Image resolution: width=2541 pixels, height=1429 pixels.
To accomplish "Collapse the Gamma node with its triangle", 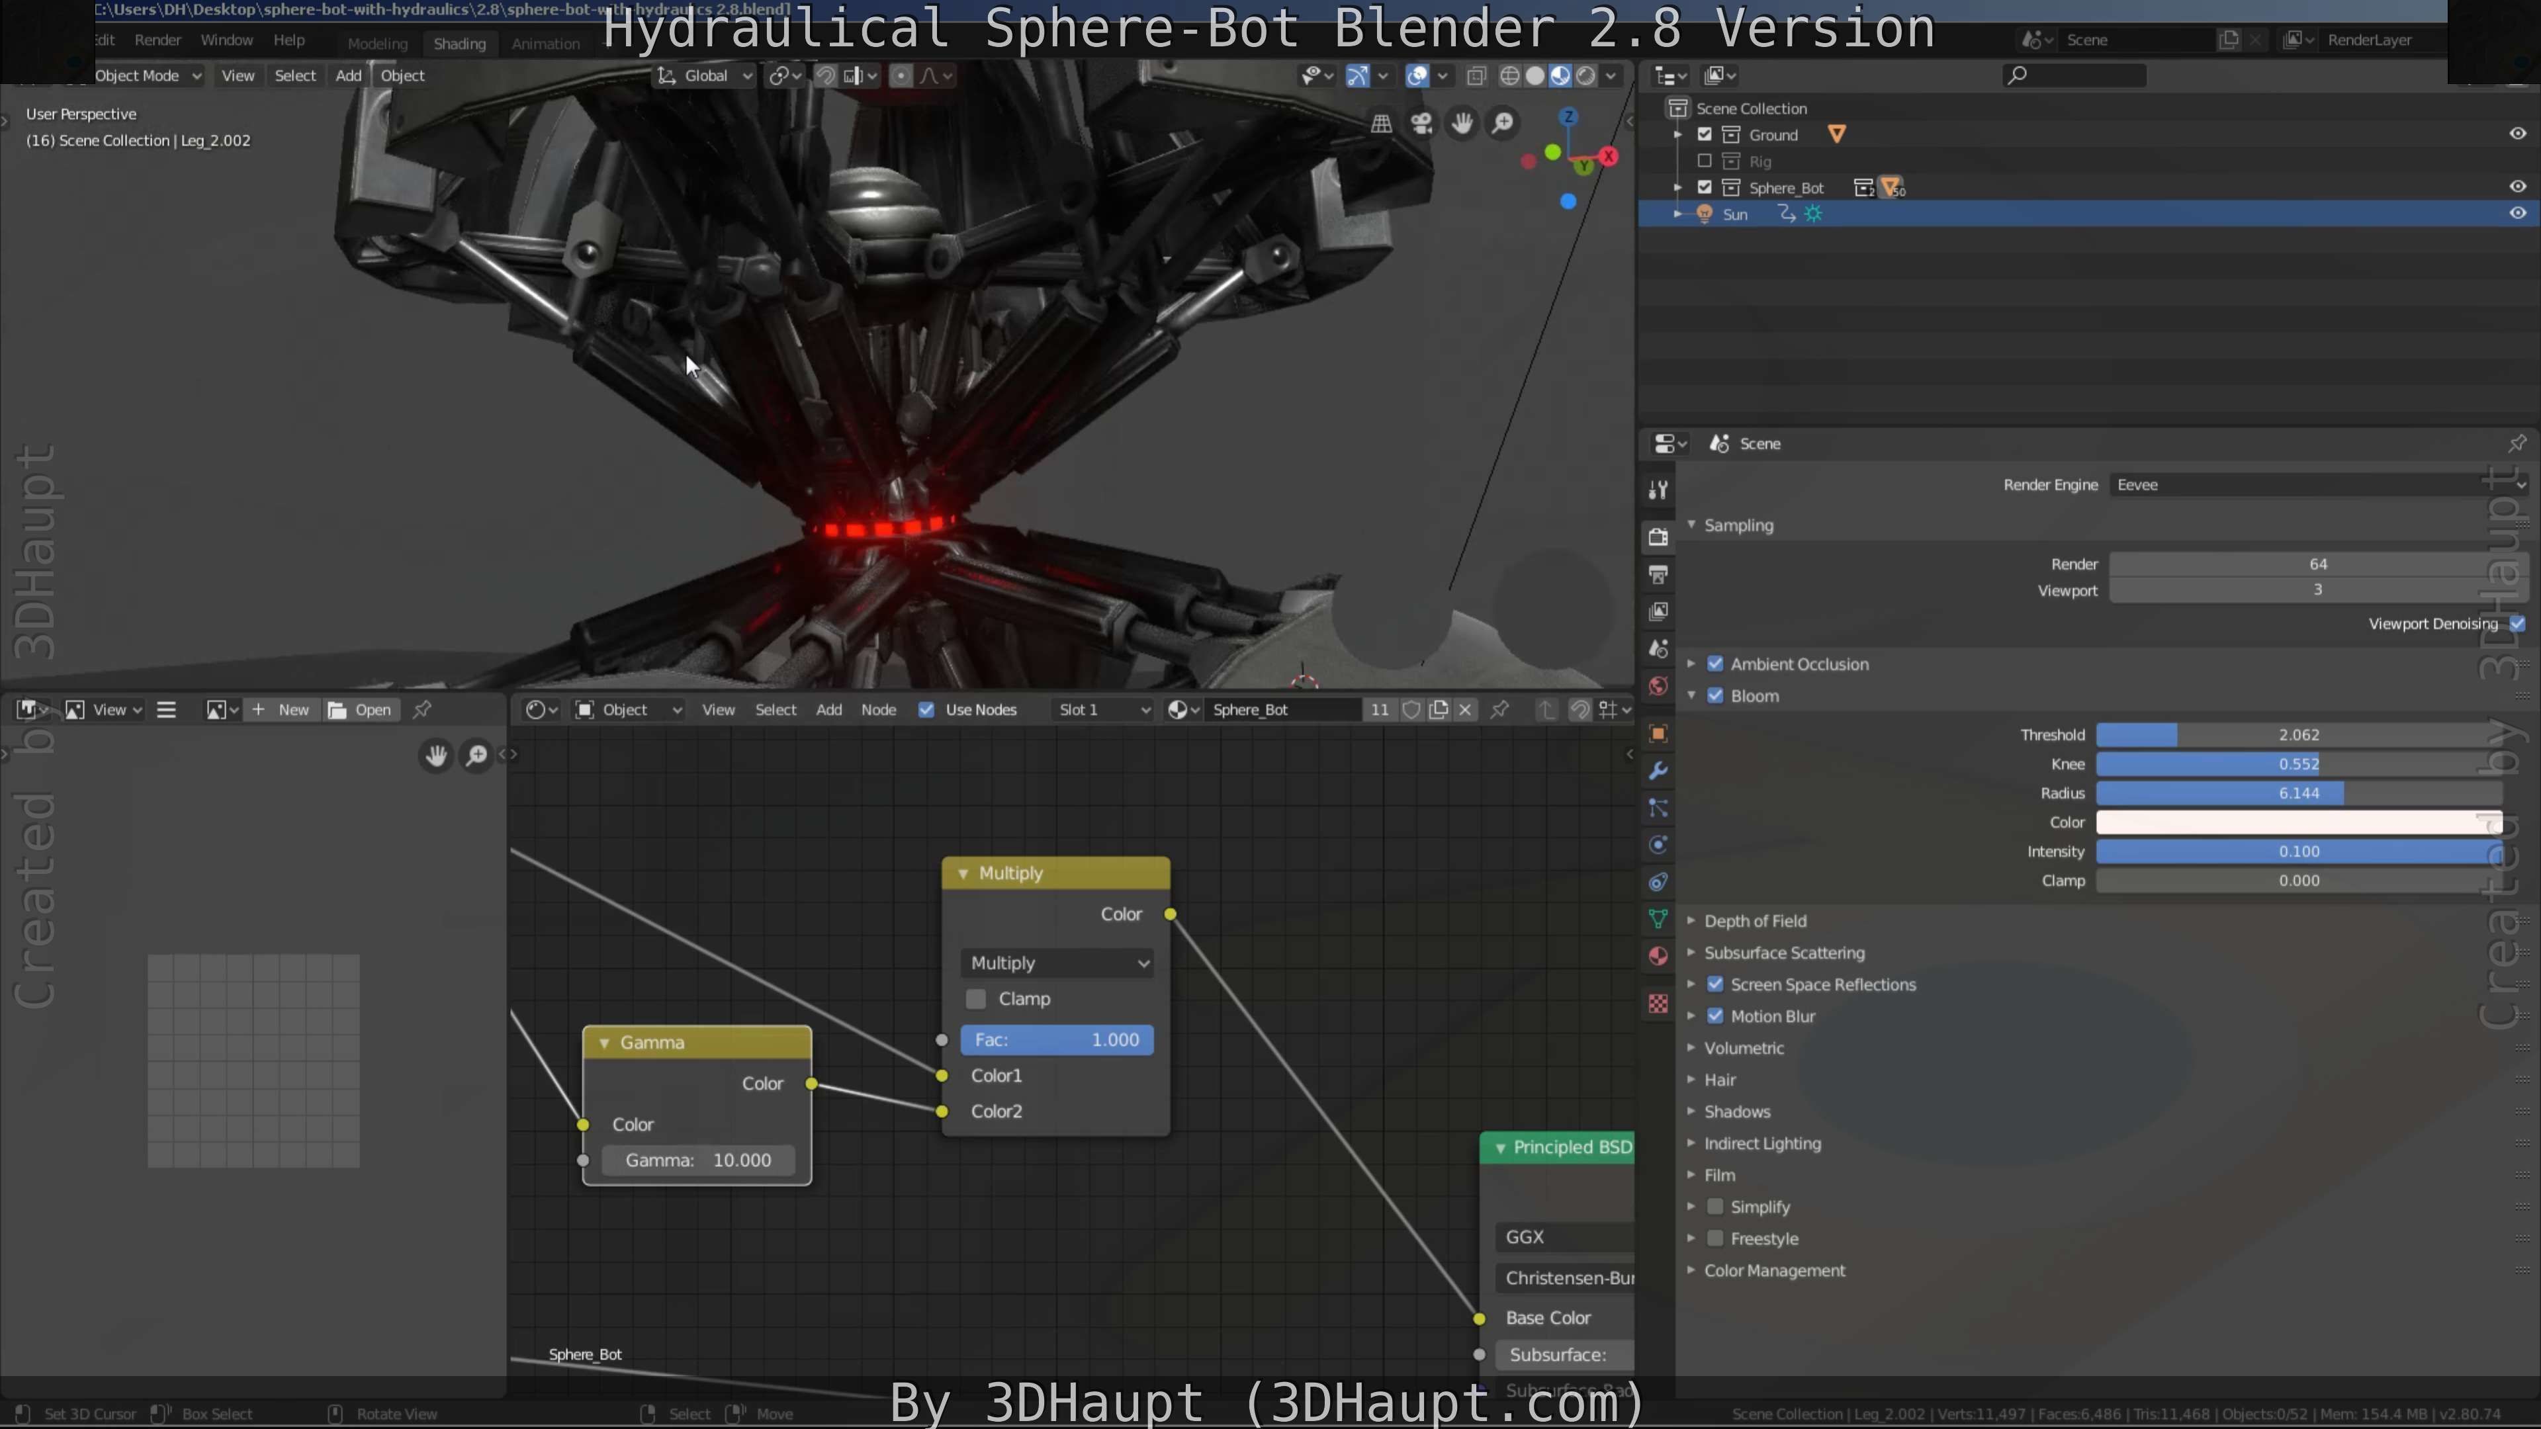I will (603, 1043).
